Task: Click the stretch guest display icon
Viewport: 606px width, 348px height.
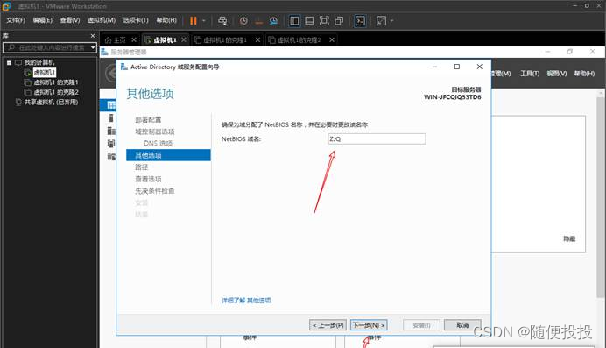Action: click(381, 21)
